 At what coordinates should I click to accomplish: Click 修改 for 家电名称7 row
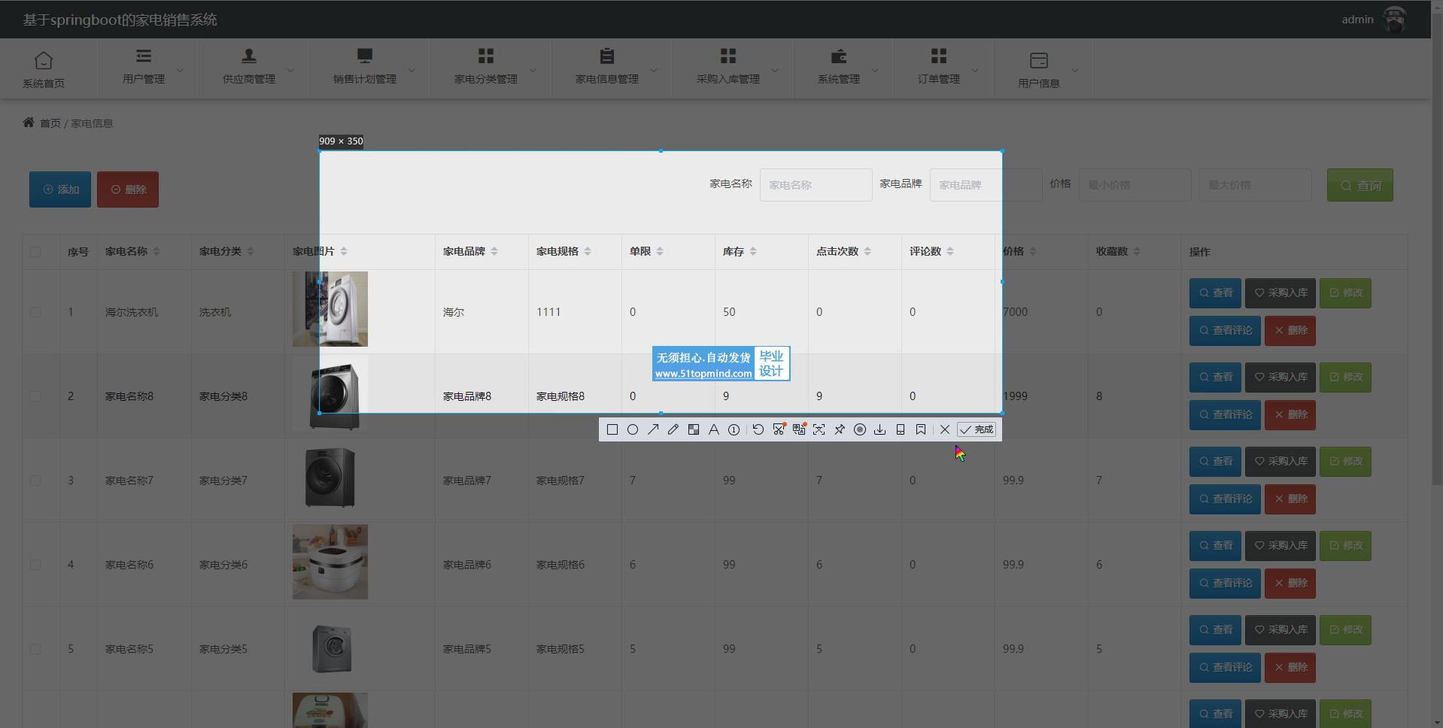tap(1345, 461)
